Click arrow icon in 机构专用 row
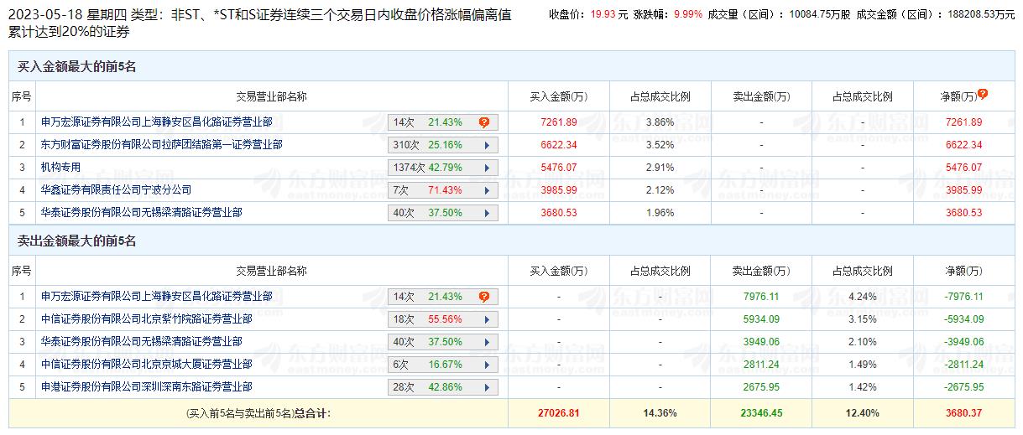Viewport: 1023px width, 435px height. (487, 168)
